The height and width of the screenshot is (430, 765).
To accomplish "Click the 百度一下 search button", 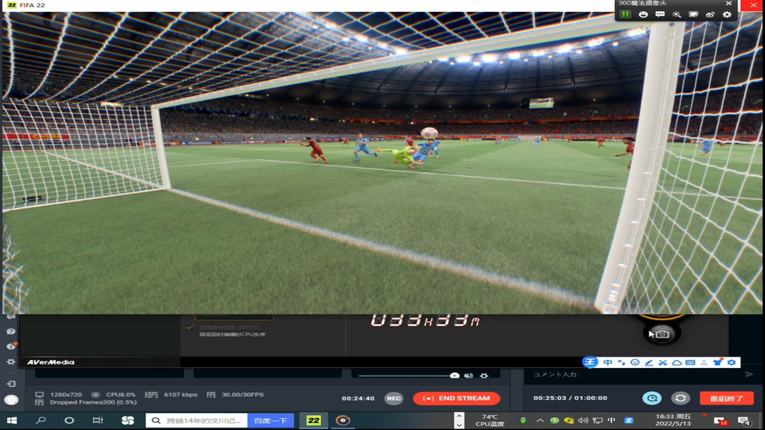I will click(271, 420).
